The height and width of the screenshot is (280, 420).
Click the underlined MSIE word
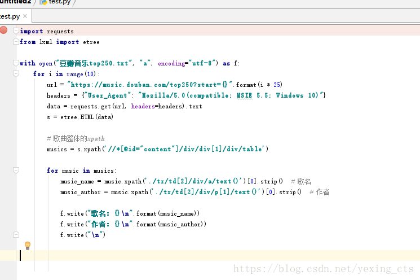(244, 95)
